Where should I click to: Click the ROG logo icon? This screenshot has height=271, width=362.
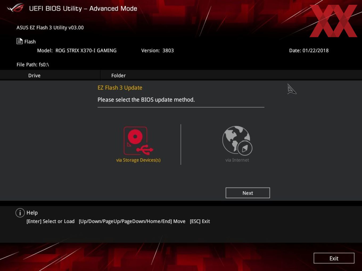[15, 8]
